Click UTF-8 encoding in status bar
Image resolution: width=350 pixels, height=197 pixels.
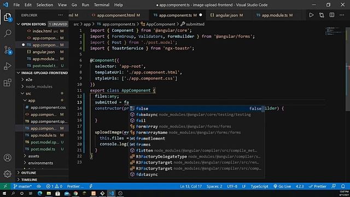point(232,186)
